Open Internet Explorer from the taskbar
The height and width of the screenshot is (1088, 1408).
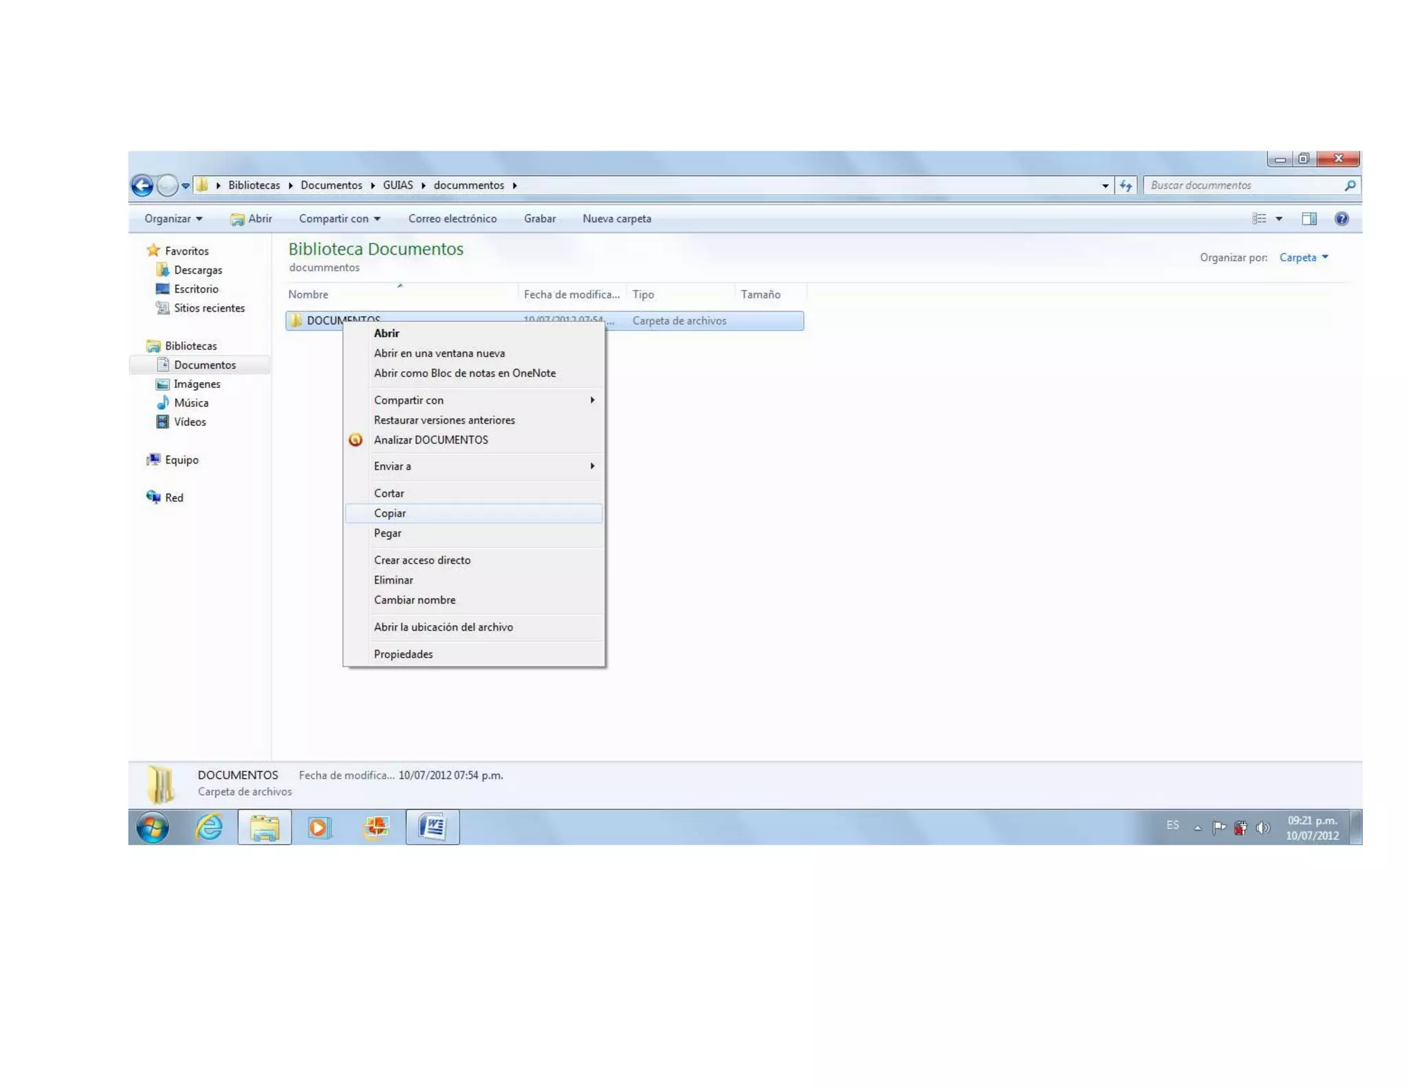tap(209, 827)
